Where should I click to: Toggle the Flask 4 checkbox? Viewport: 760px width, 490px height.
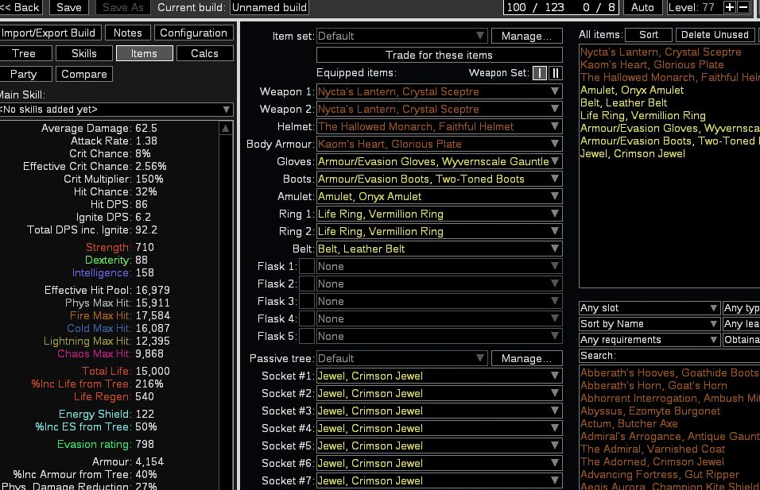pyautogui.click(x=307, y=318)
